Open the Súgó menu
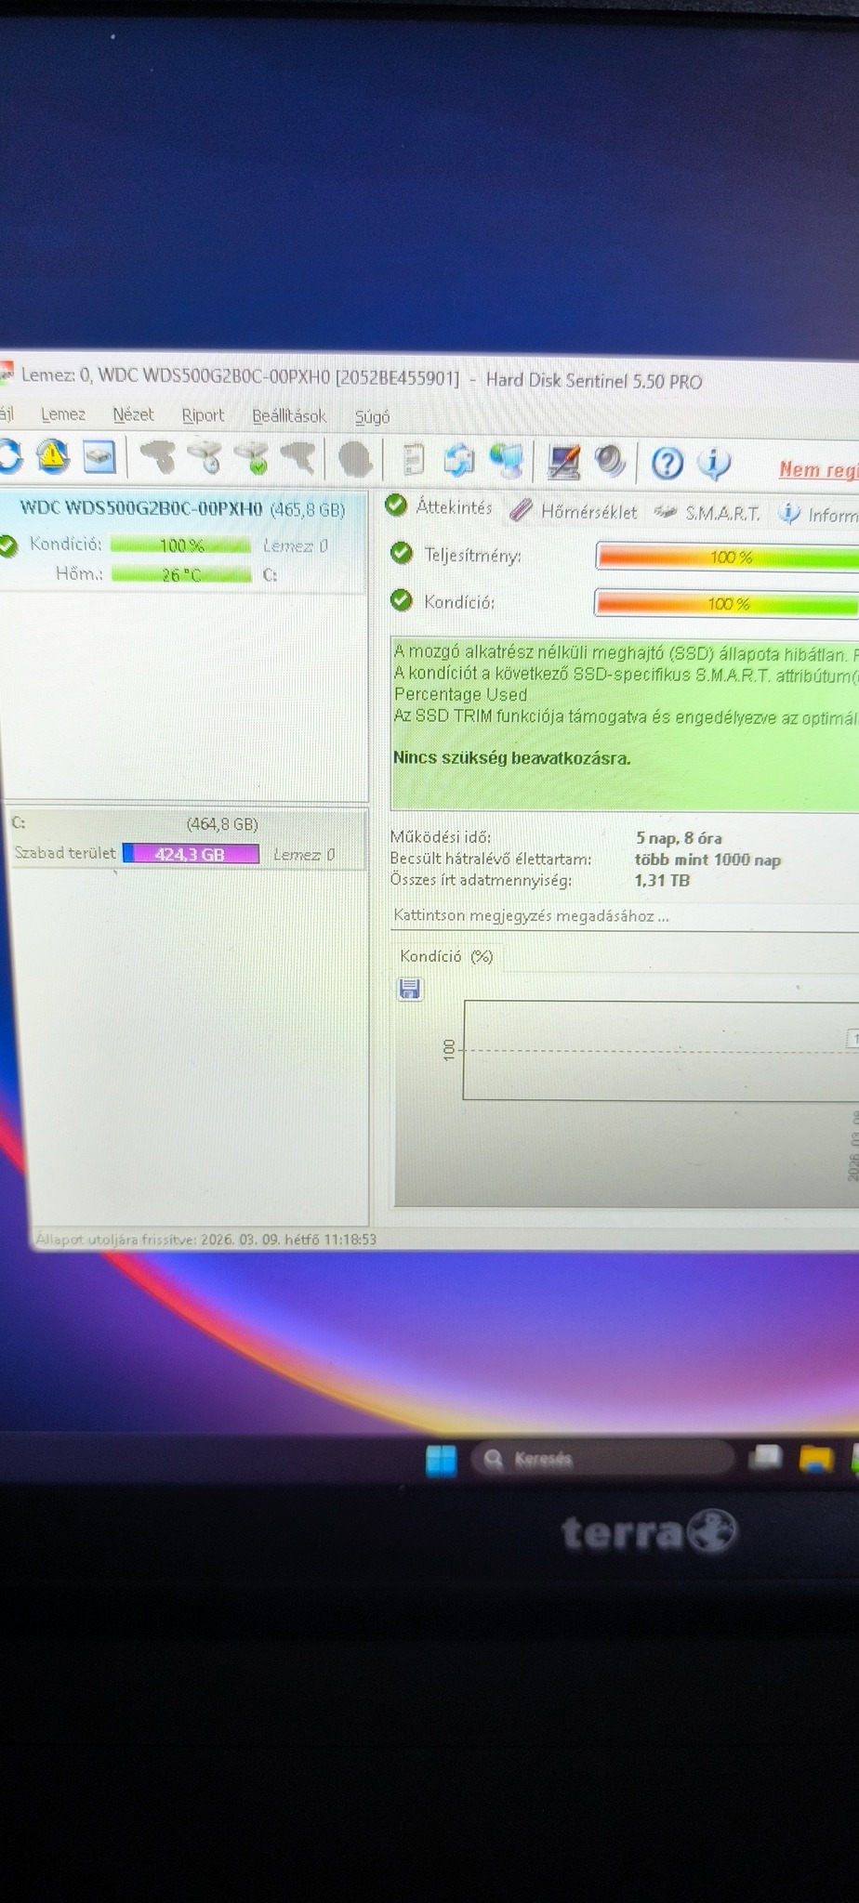 (x=372, y=417)
